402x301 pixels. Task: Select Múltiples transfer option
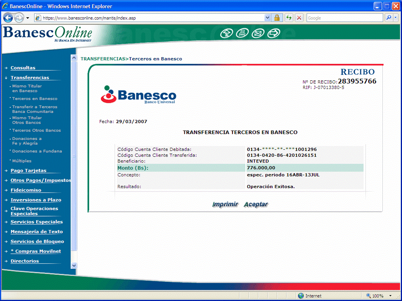point(22,161)
